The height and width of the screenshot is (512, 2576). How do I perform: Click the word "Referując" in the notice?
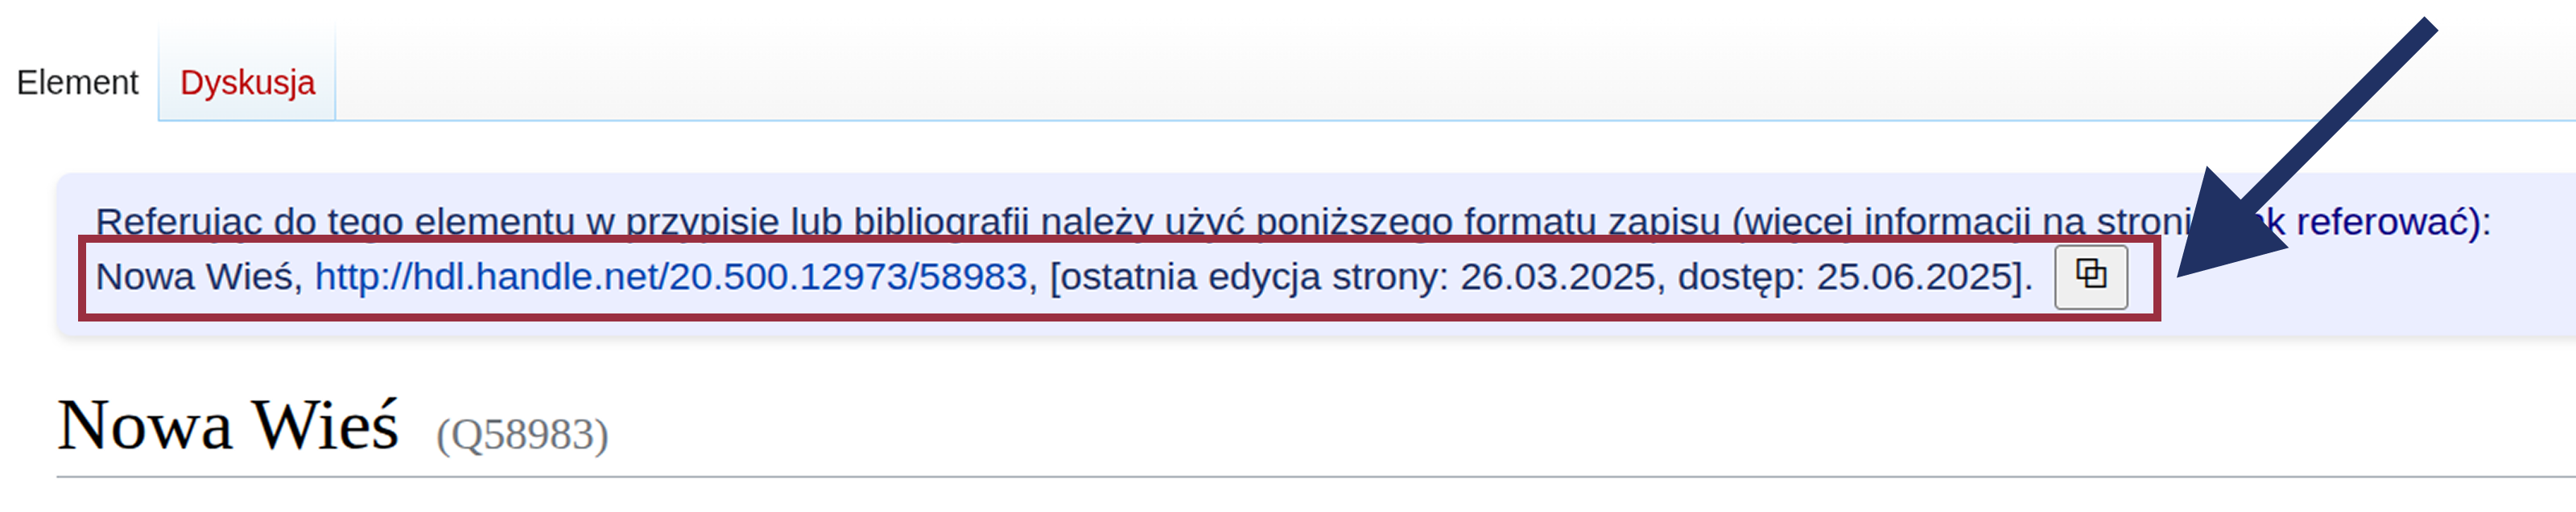tap(180, 222)
